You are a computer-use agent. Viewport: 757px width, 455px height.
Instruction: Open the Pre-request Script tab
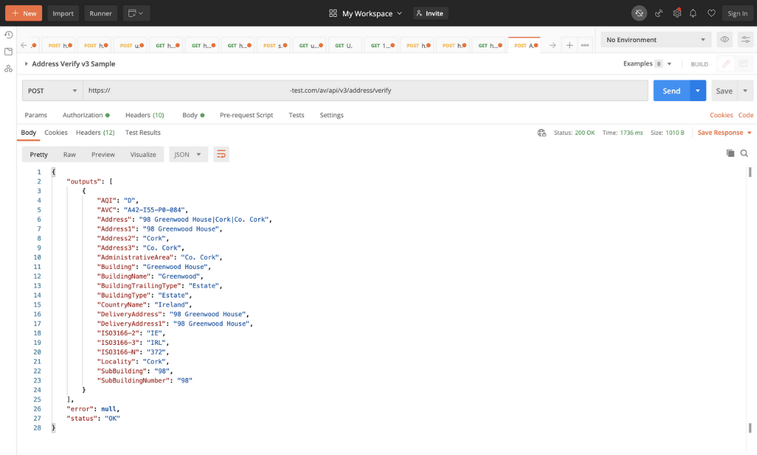246,115
